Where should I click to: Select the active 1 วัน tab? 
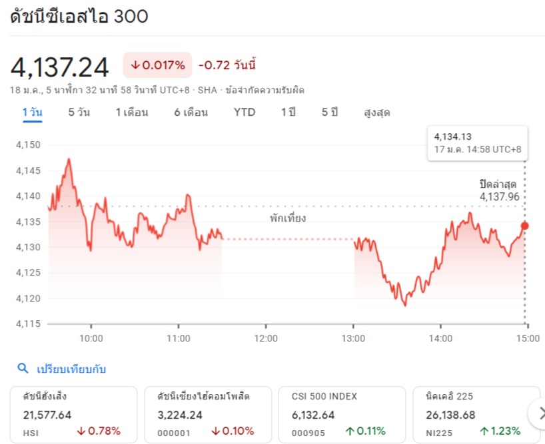pos(33,112)
